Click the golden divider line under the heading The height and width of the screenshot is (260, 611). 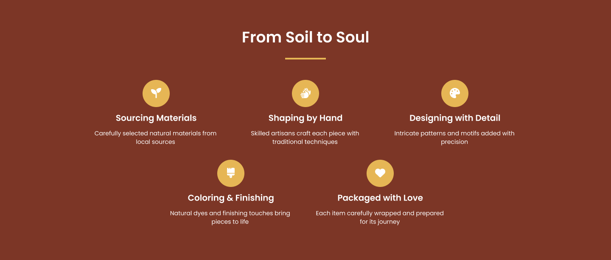305,59
